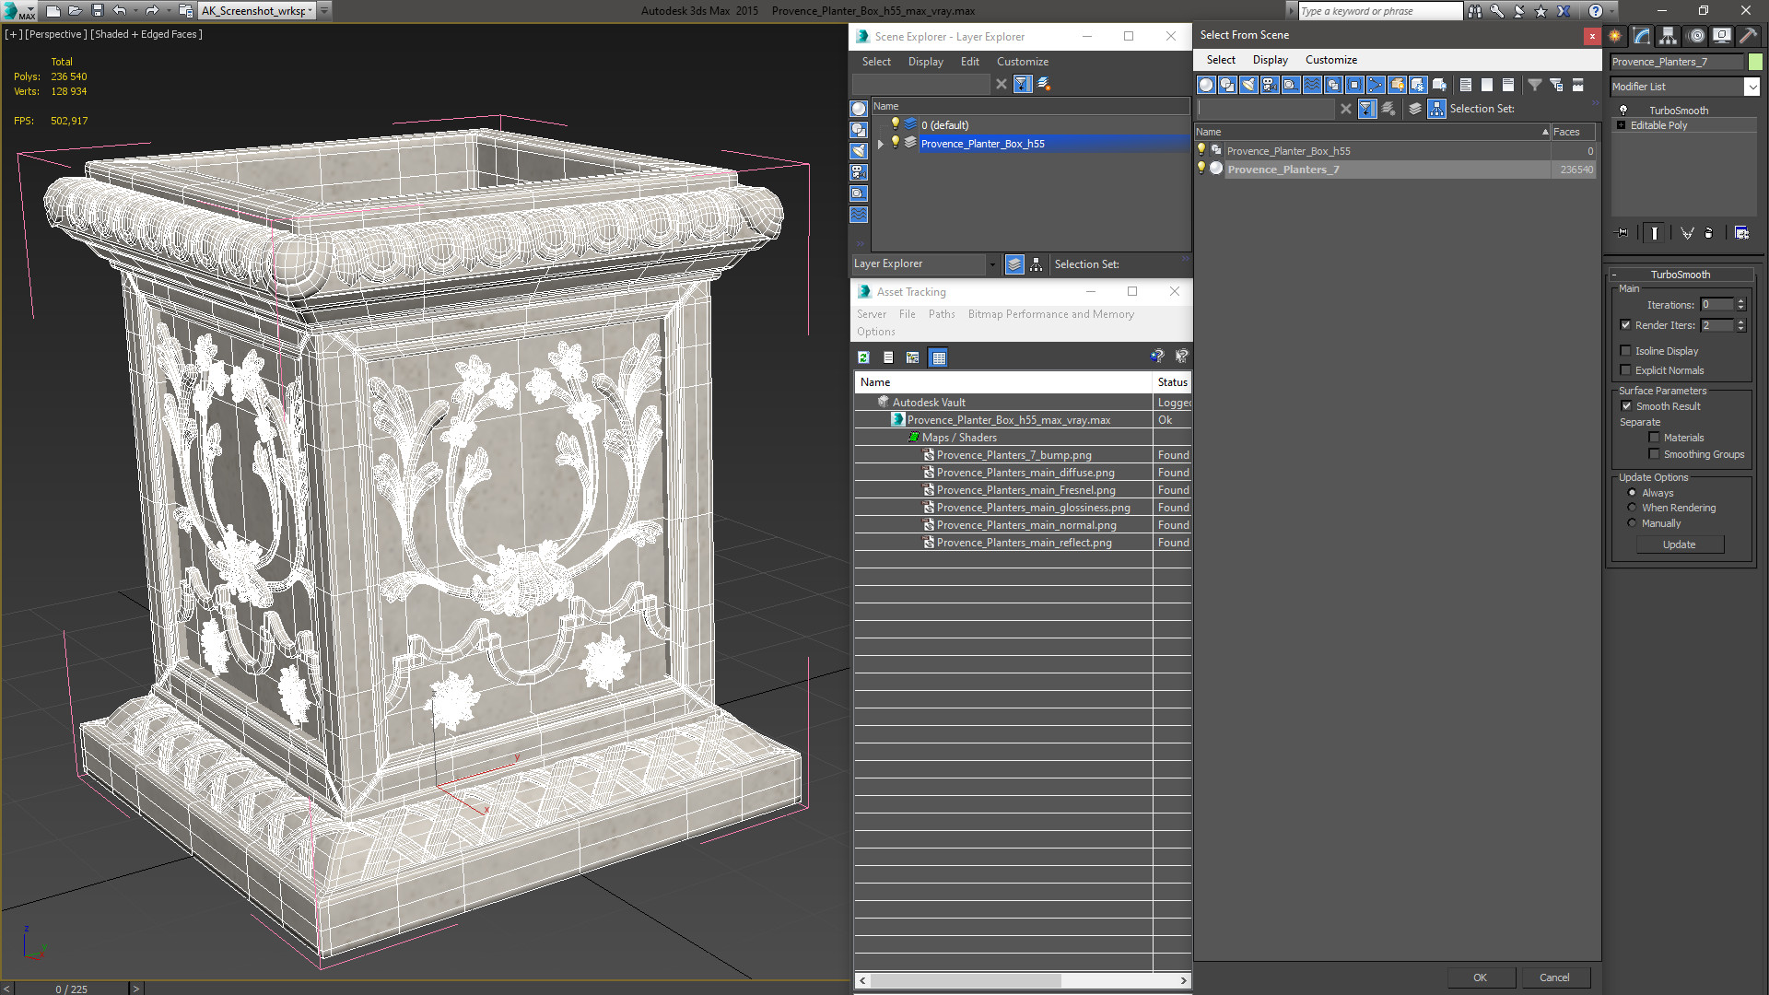This screenshot has width=1769, height=995.
Task: Open Customize menu in Select From Scene
Action: pyautogui.click(x=1330, y=60)
